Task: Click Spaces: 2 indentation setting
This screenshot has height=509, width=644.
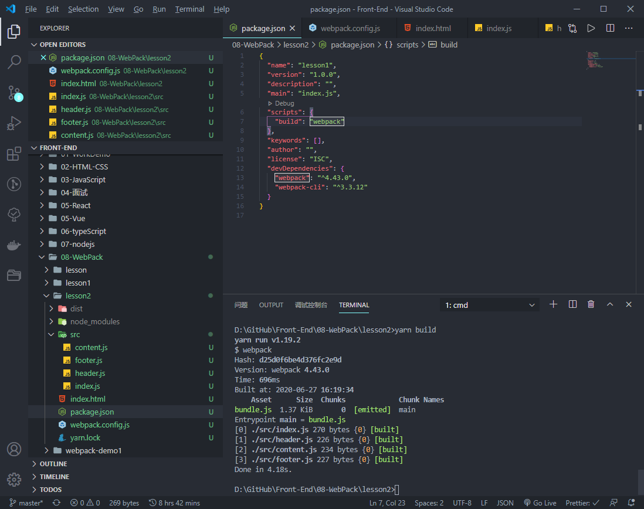Action: 429,503
